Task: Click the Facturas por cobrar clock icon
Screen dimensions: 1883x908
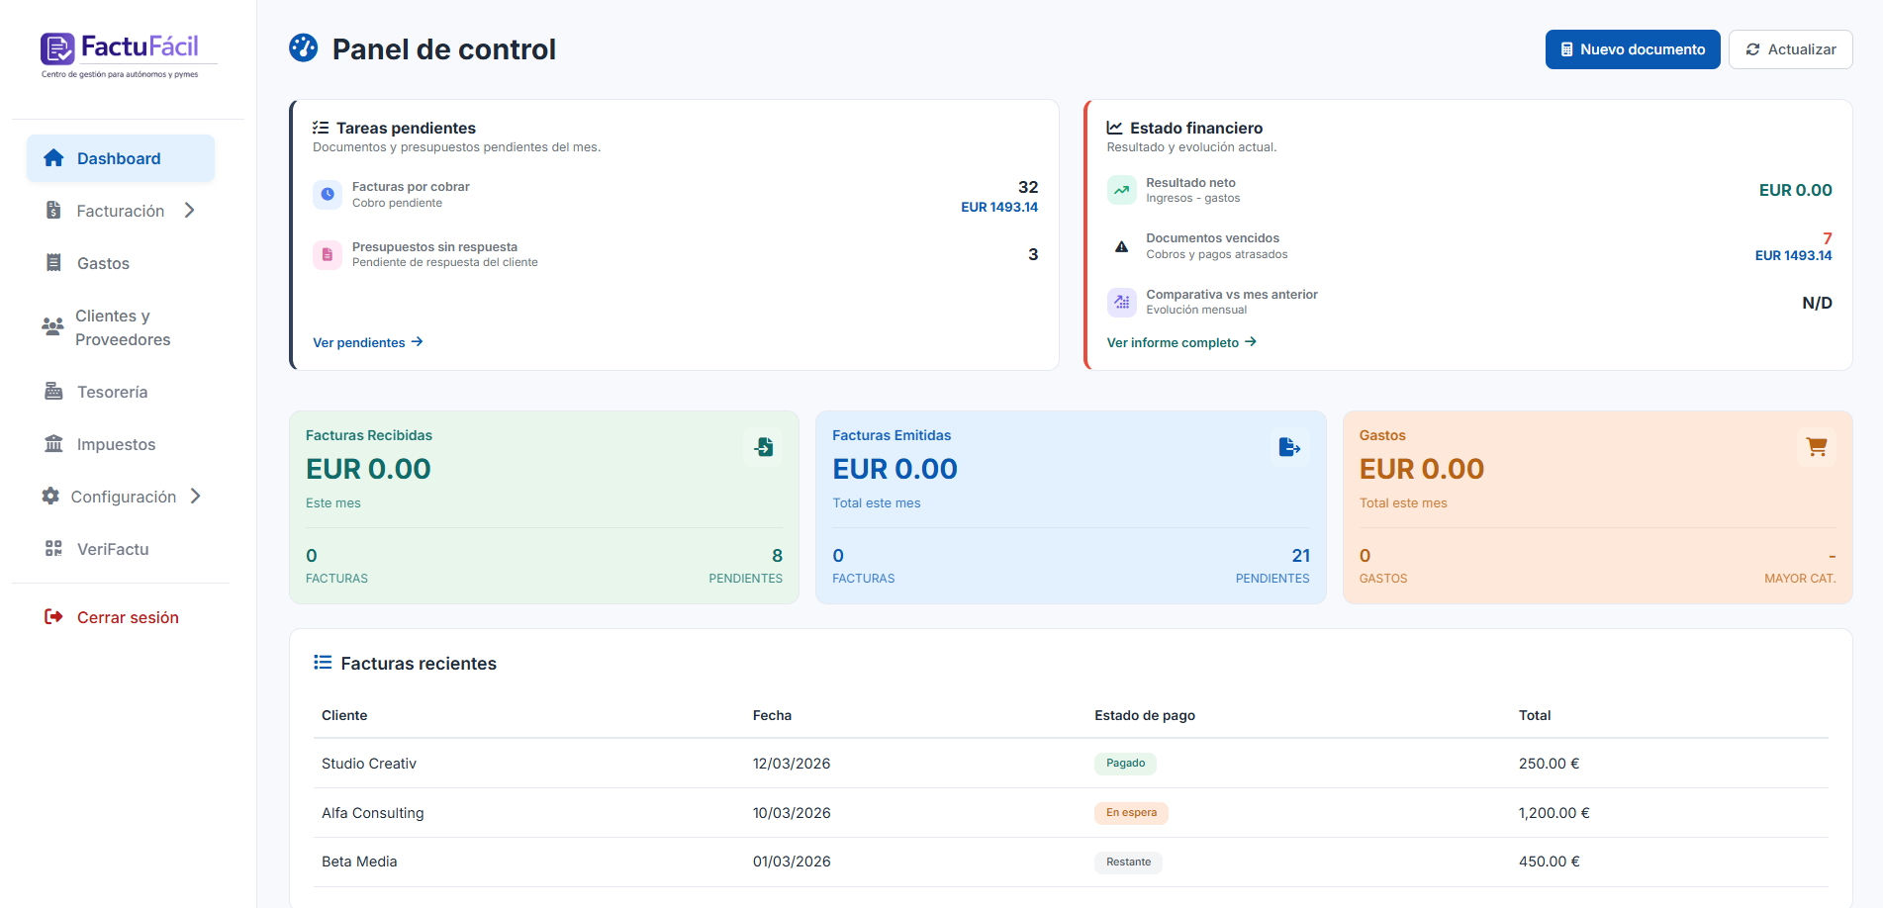Action: (x=328, y=195)
